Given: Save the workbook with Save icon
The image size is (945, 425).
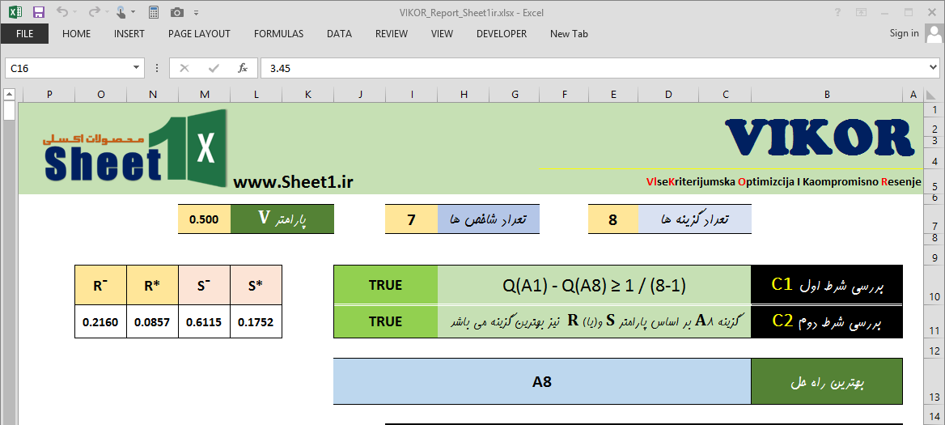Looking at the screenshot, I should pos(39,11).
